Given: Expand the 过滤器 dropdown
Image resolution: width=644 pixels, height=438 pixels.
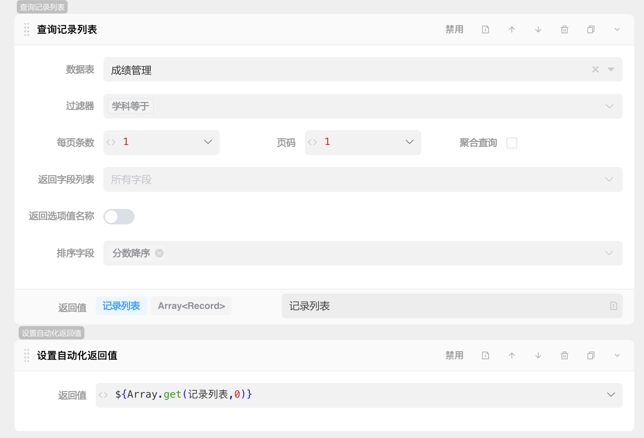Looking at the screenshot, I should click(x=609, y=106).
